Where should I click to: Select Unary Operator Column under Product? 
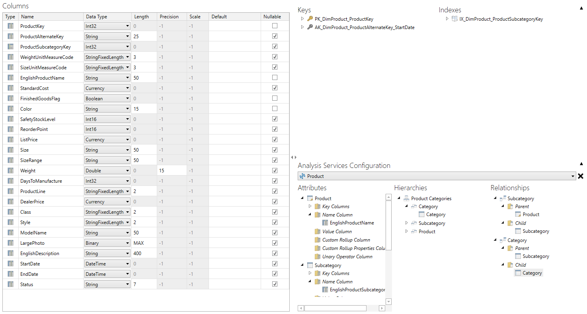coord(347,257)
